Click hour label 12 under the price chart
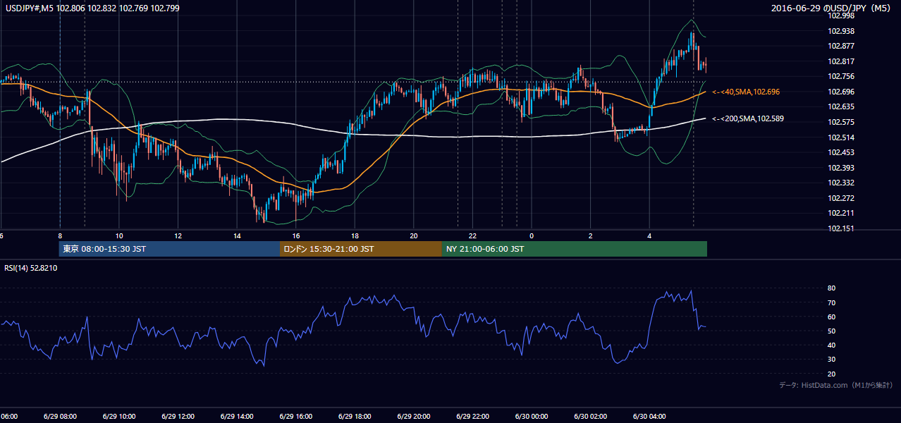This screenshot has width=901, height=423. [178, 235]
